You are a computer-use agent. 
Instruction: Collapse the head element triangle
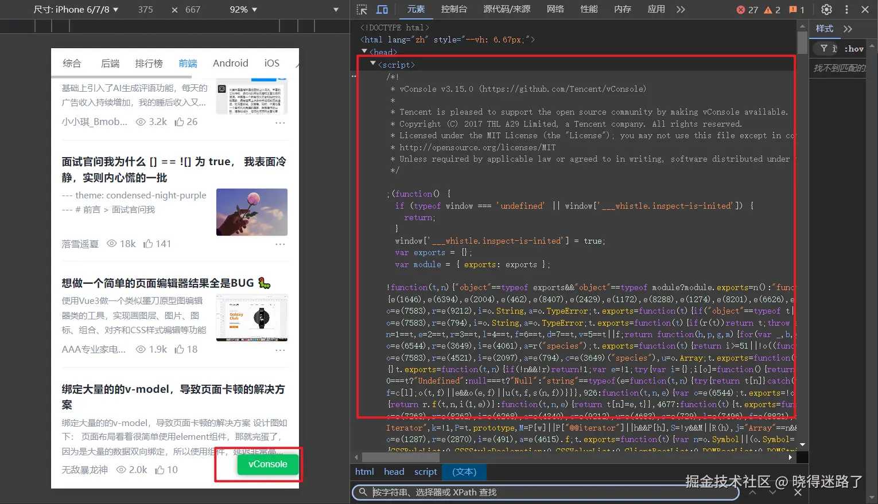364,52
